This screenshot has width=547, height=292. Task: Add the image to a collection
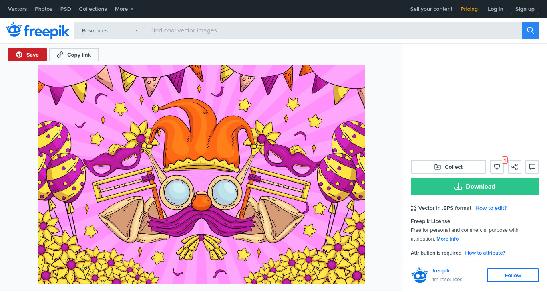click(x=448, y=167)
